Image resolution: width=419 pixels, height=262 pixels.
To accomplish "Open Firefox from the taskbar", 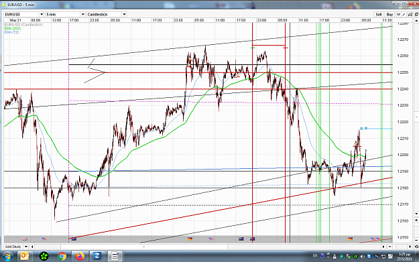I will click(80, 257).
